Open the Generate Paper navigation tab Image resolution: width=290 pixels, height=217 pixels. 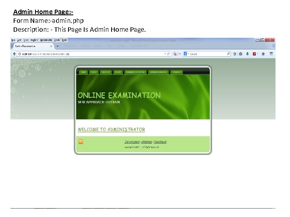(136, 72)
